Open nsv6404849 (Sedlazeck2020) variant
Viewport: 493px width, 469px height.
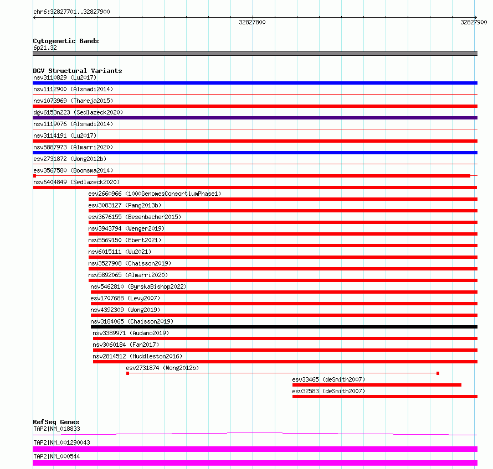pyautogui.click(x=76, y=182)
